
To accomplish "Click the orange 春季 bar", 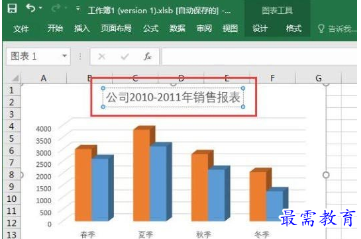I will point(83,185).
